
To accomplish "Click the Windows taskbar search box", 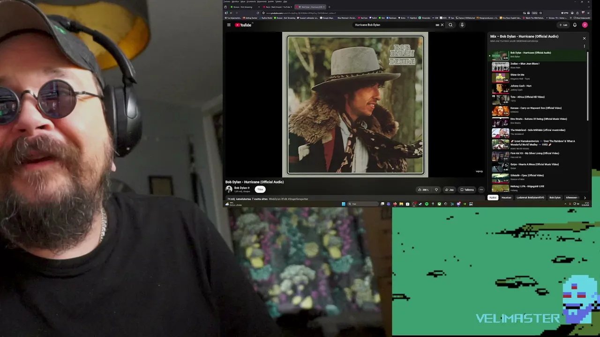I will [363, 204].
